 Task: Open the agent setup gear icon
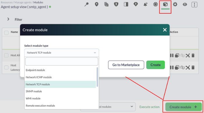coord(175,4)
